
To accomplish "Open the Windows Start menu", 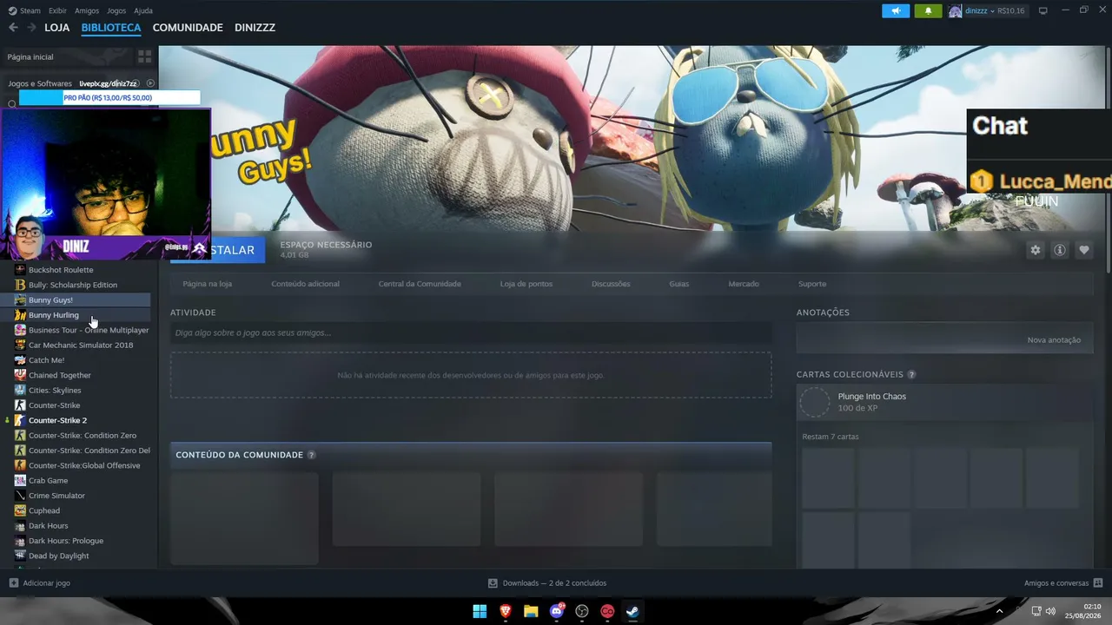I will (x=480, y=611).
